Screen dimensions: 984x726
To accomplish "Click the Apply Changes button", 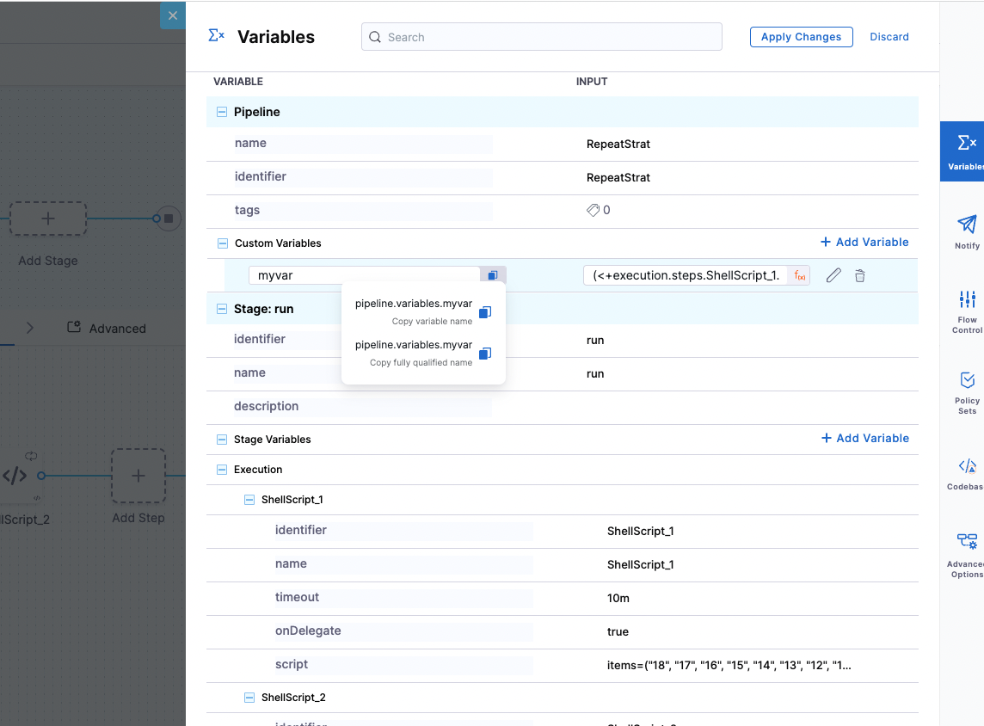I will coord(801,37).
